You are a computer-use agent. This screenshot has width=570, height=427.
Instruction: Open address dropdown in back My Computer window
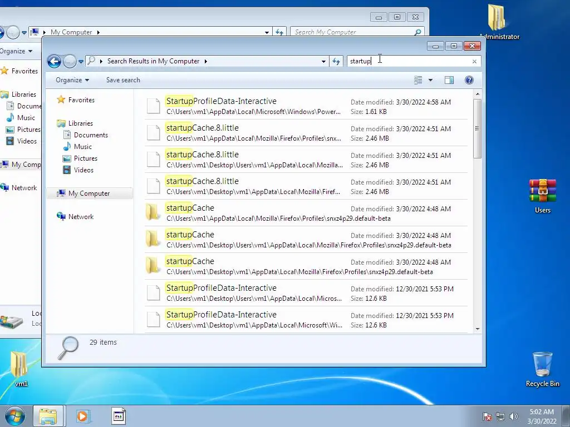(267, 32)
